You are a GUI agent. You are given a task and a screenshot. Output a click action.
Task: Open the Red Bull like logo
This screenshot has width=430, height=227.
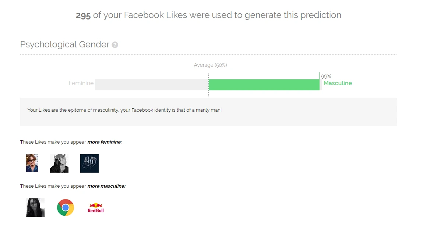[95, 208]
